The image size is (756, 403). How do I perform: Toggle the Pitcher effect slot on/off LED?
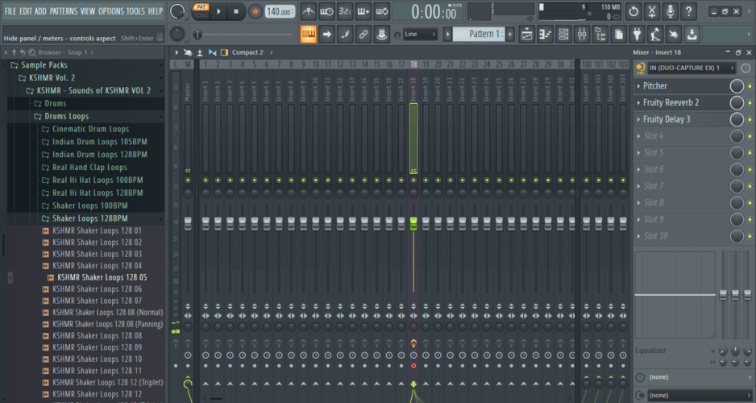coord(750,86)
